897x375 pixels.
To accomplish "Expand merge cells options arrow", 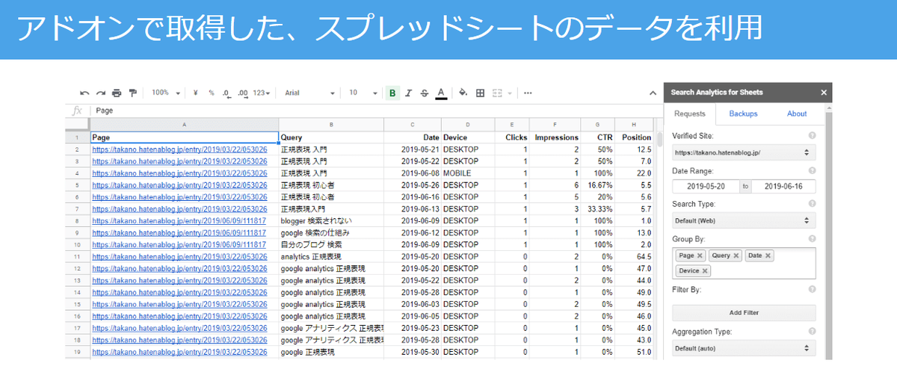I will tap(510, 93).
